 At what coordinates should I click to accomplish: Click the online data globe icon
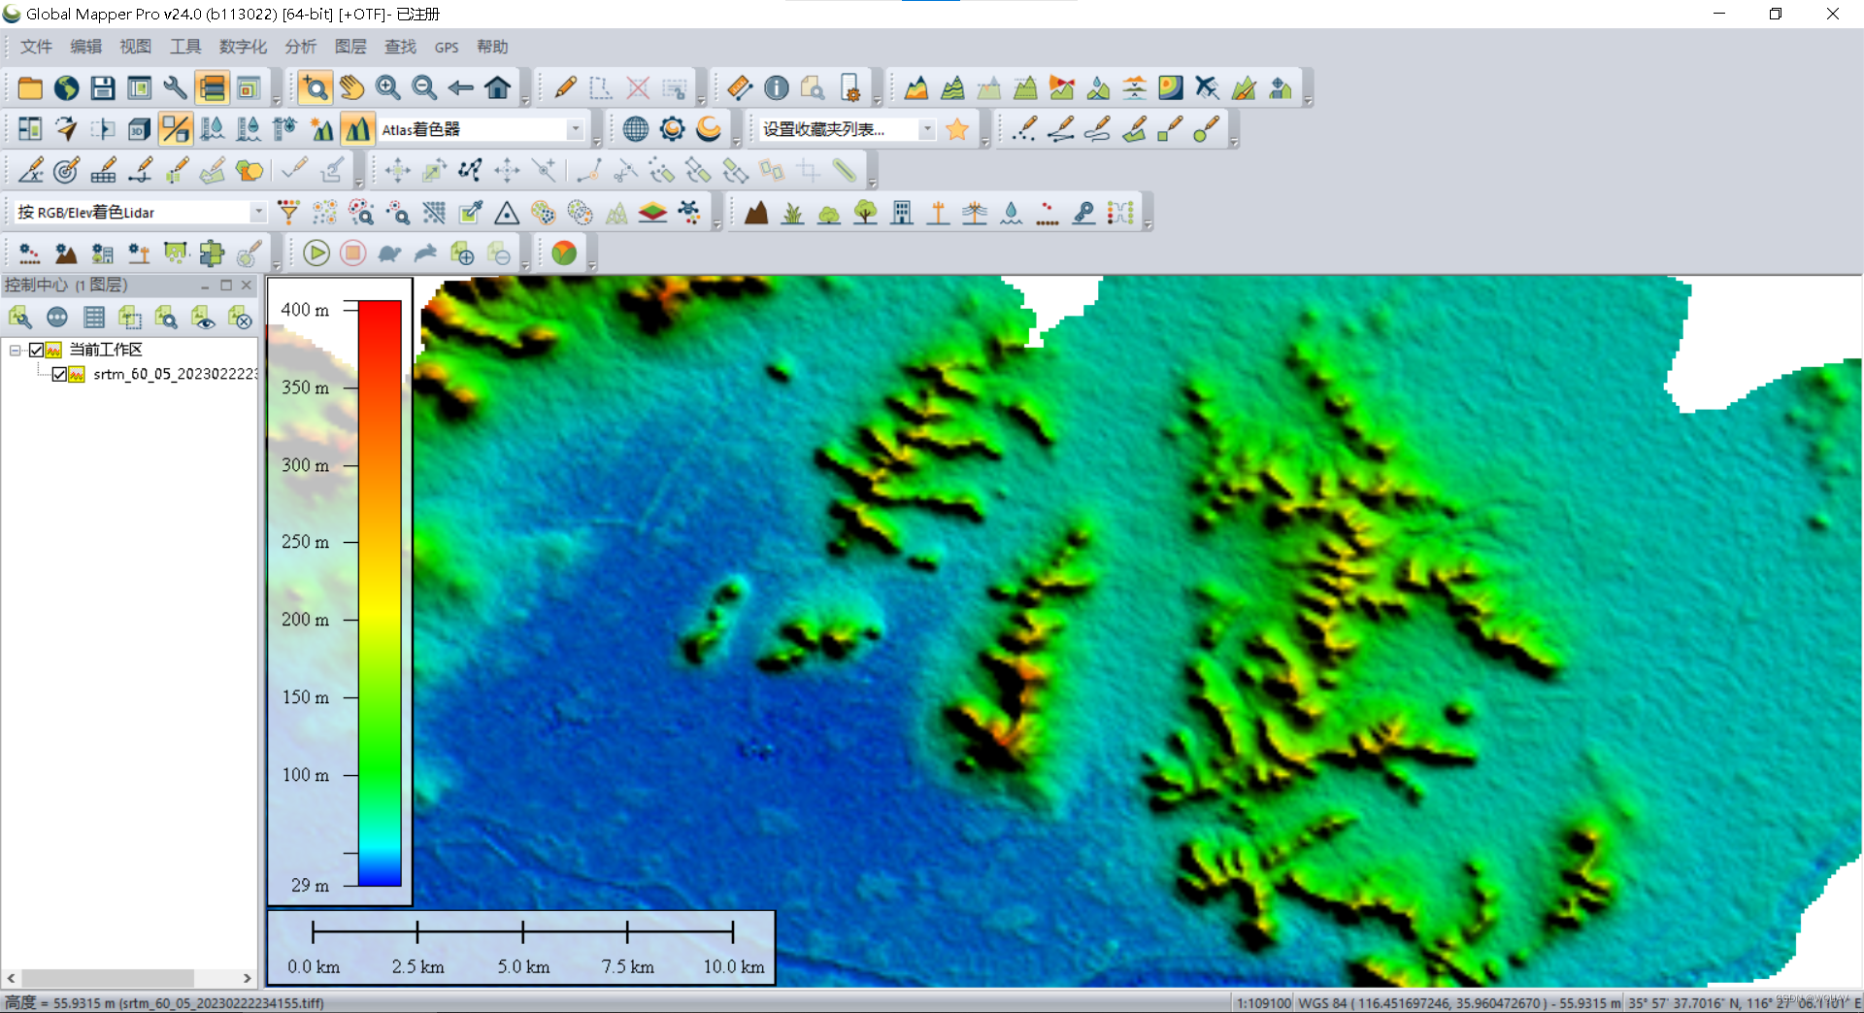point(66,88)
